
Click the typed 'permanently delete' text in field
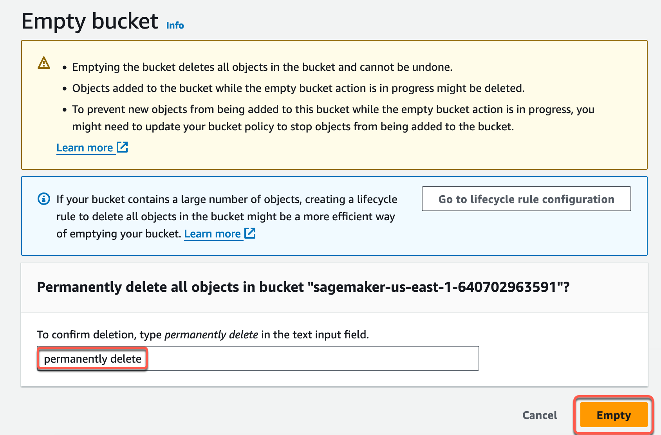(92, 359)
